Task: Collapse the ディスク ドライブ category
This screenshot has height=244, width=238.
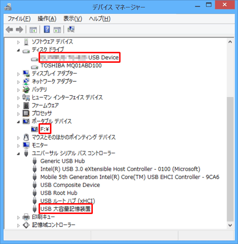Action: click(19, 50)
